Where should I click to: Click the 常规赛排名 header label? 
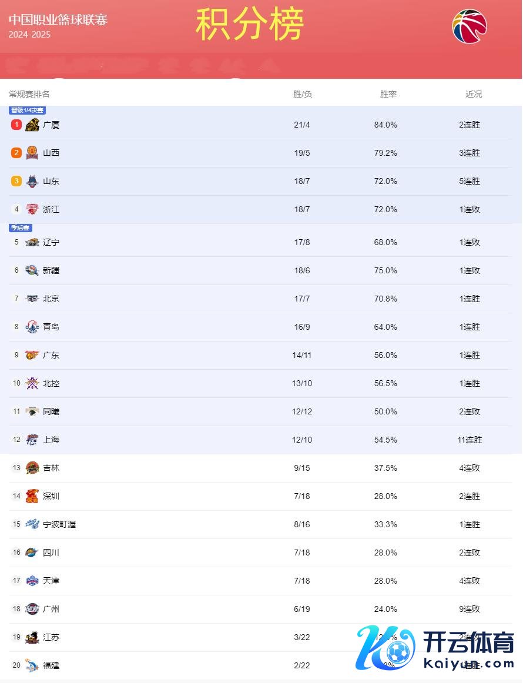[x=29, y=94]
